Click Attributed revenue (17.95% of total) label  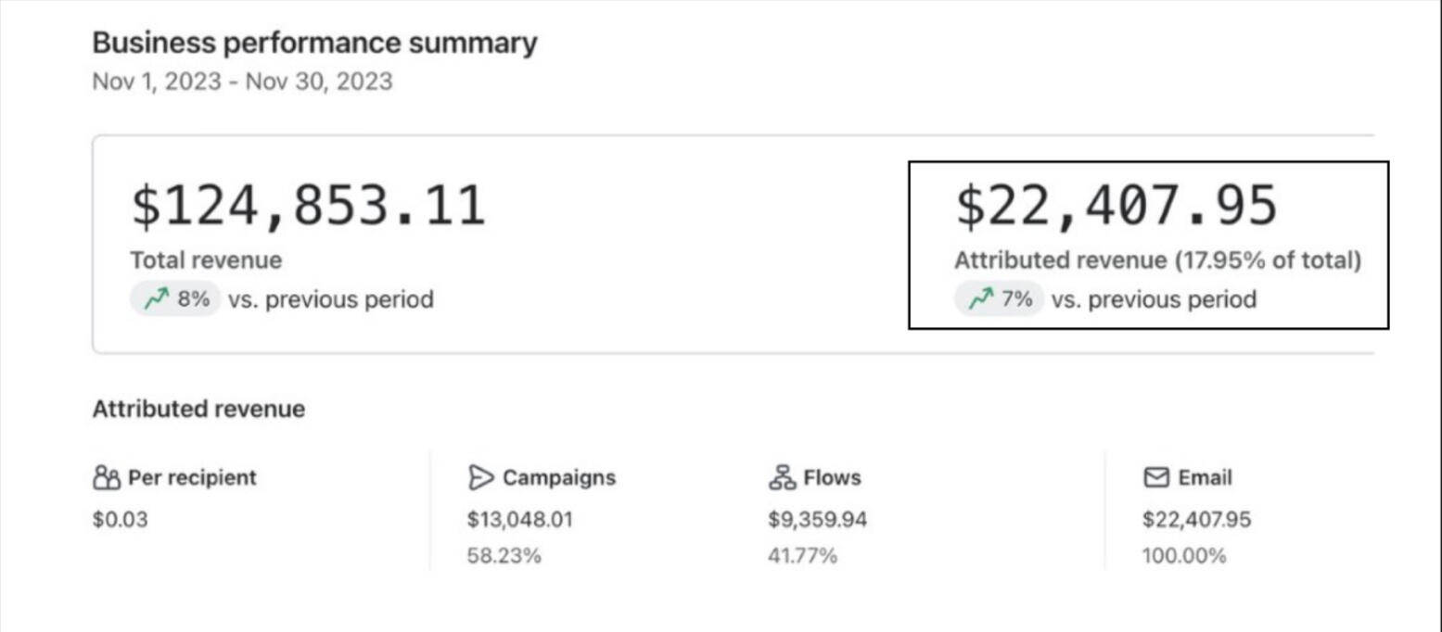pyautogui.click(x=1157, y=260)
